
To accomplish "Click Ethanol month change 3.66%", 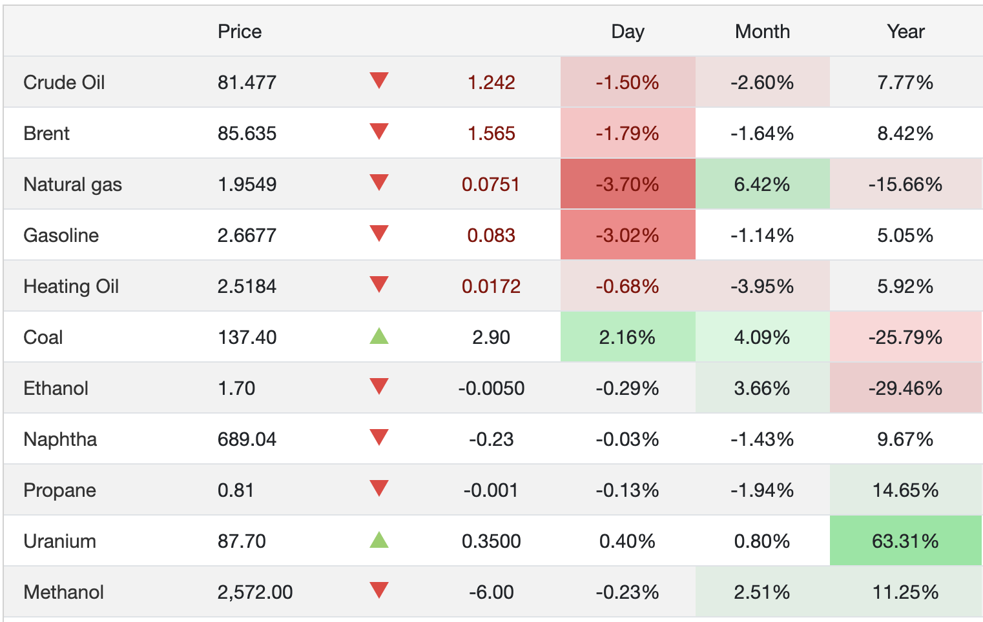I will [762, 388].
